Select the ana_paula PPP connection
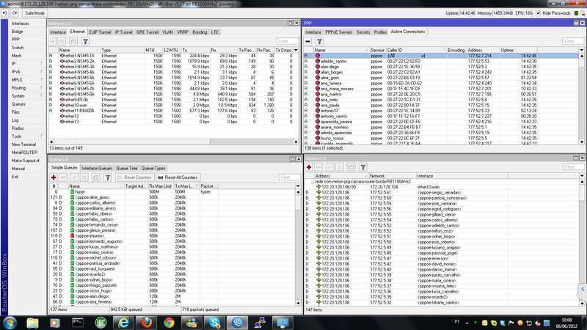 click(x=441, y=105)
